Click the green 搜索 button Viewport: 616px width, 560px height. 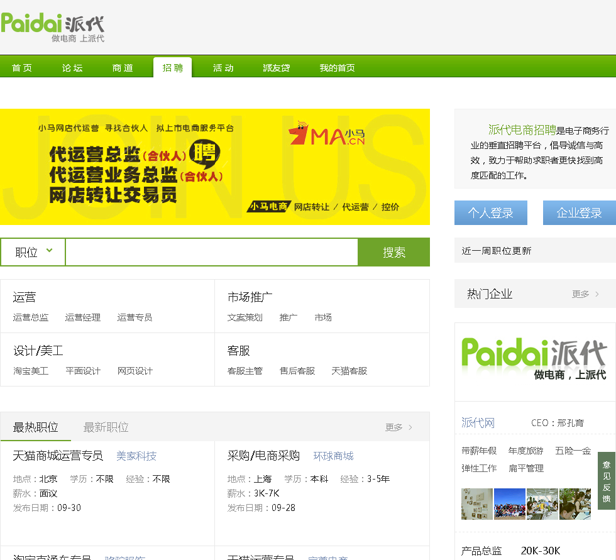tap(393, 252)
